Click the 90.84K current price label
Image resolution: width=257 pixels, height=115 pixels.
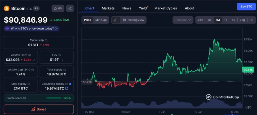tap(248, 70)
